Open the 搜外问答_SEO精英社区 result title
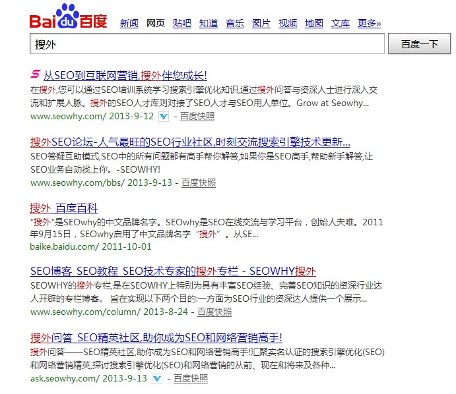 [156, 338]
